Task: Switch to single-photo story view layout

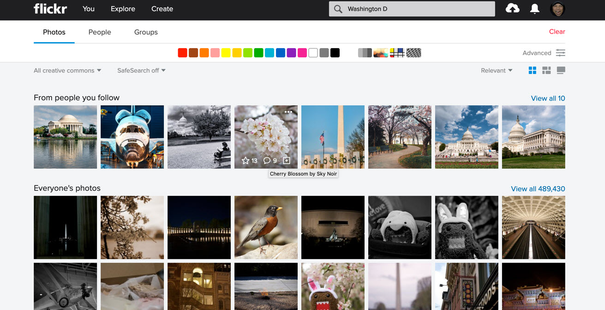Action: click(561, 70)
